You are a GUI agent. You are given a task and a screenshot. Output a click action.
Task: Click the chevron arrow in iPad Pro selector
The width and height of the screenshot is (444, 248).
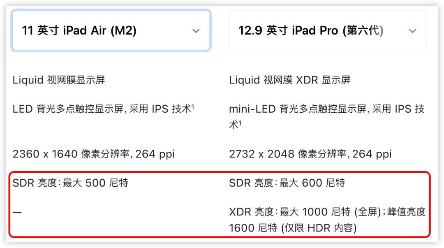(413, 31)
